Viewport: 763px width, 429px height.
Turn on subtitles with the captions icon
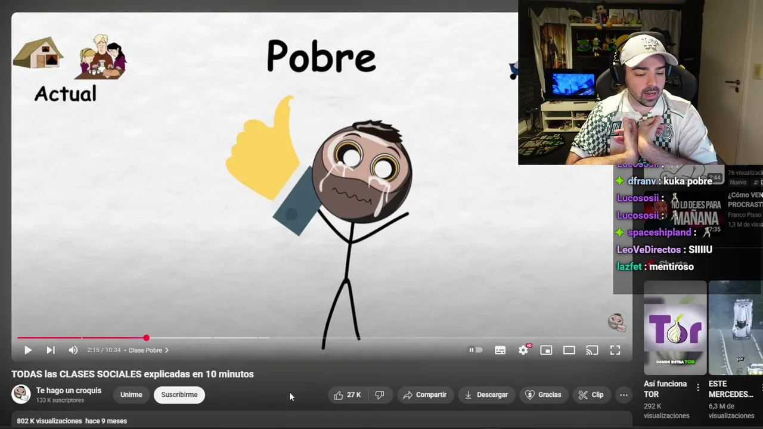500,350
